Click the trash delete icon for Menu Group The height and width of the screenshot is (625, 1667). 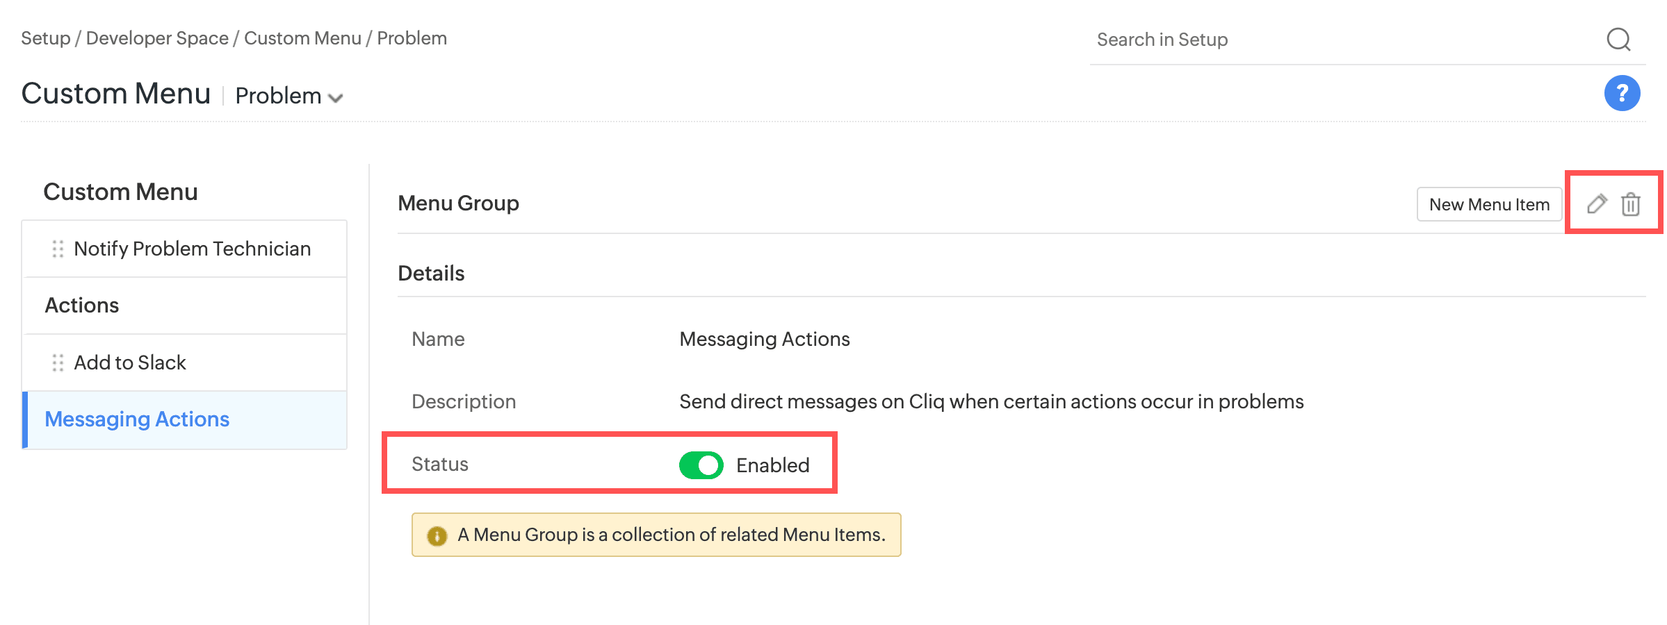pyautogui.click(x=1631, y=204)
